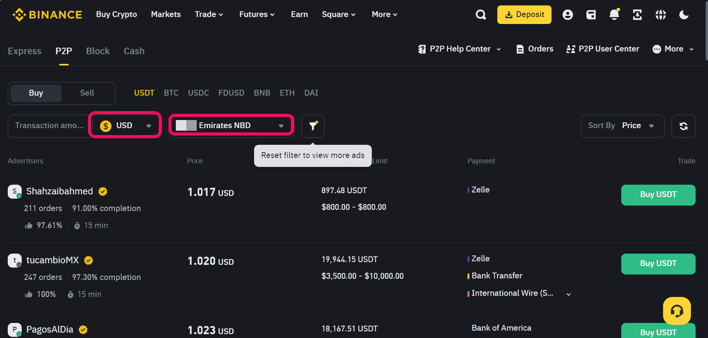Screen dimensions: 708x338
Task: Switch to the Block tab
Action: point(98,51)
